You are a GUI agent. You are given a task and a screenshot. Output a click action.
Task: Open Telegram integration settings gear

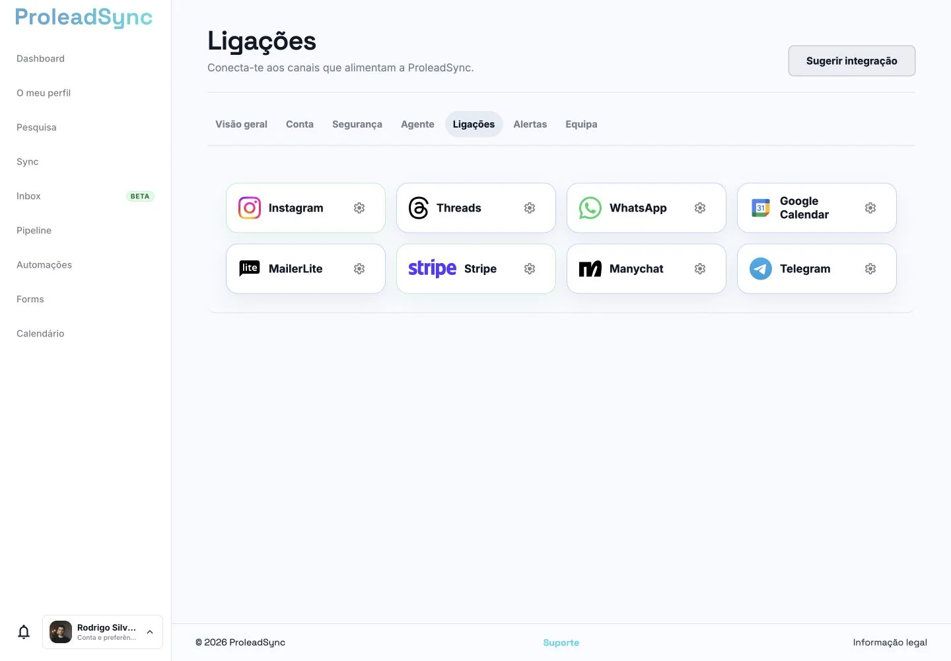tap(870, 269)
